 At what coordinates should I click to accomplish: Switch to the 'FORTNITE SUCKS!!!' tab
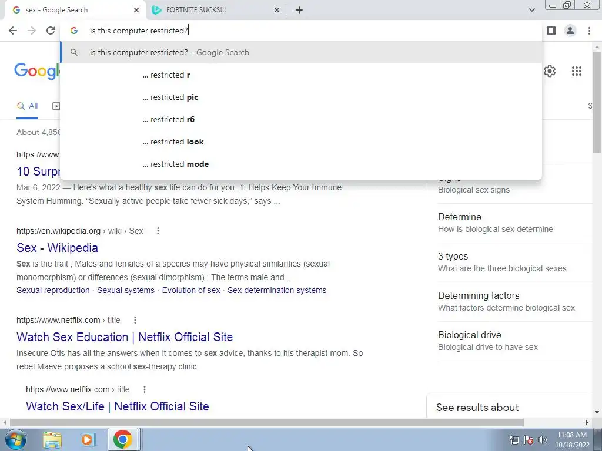(x=217, y=10)
